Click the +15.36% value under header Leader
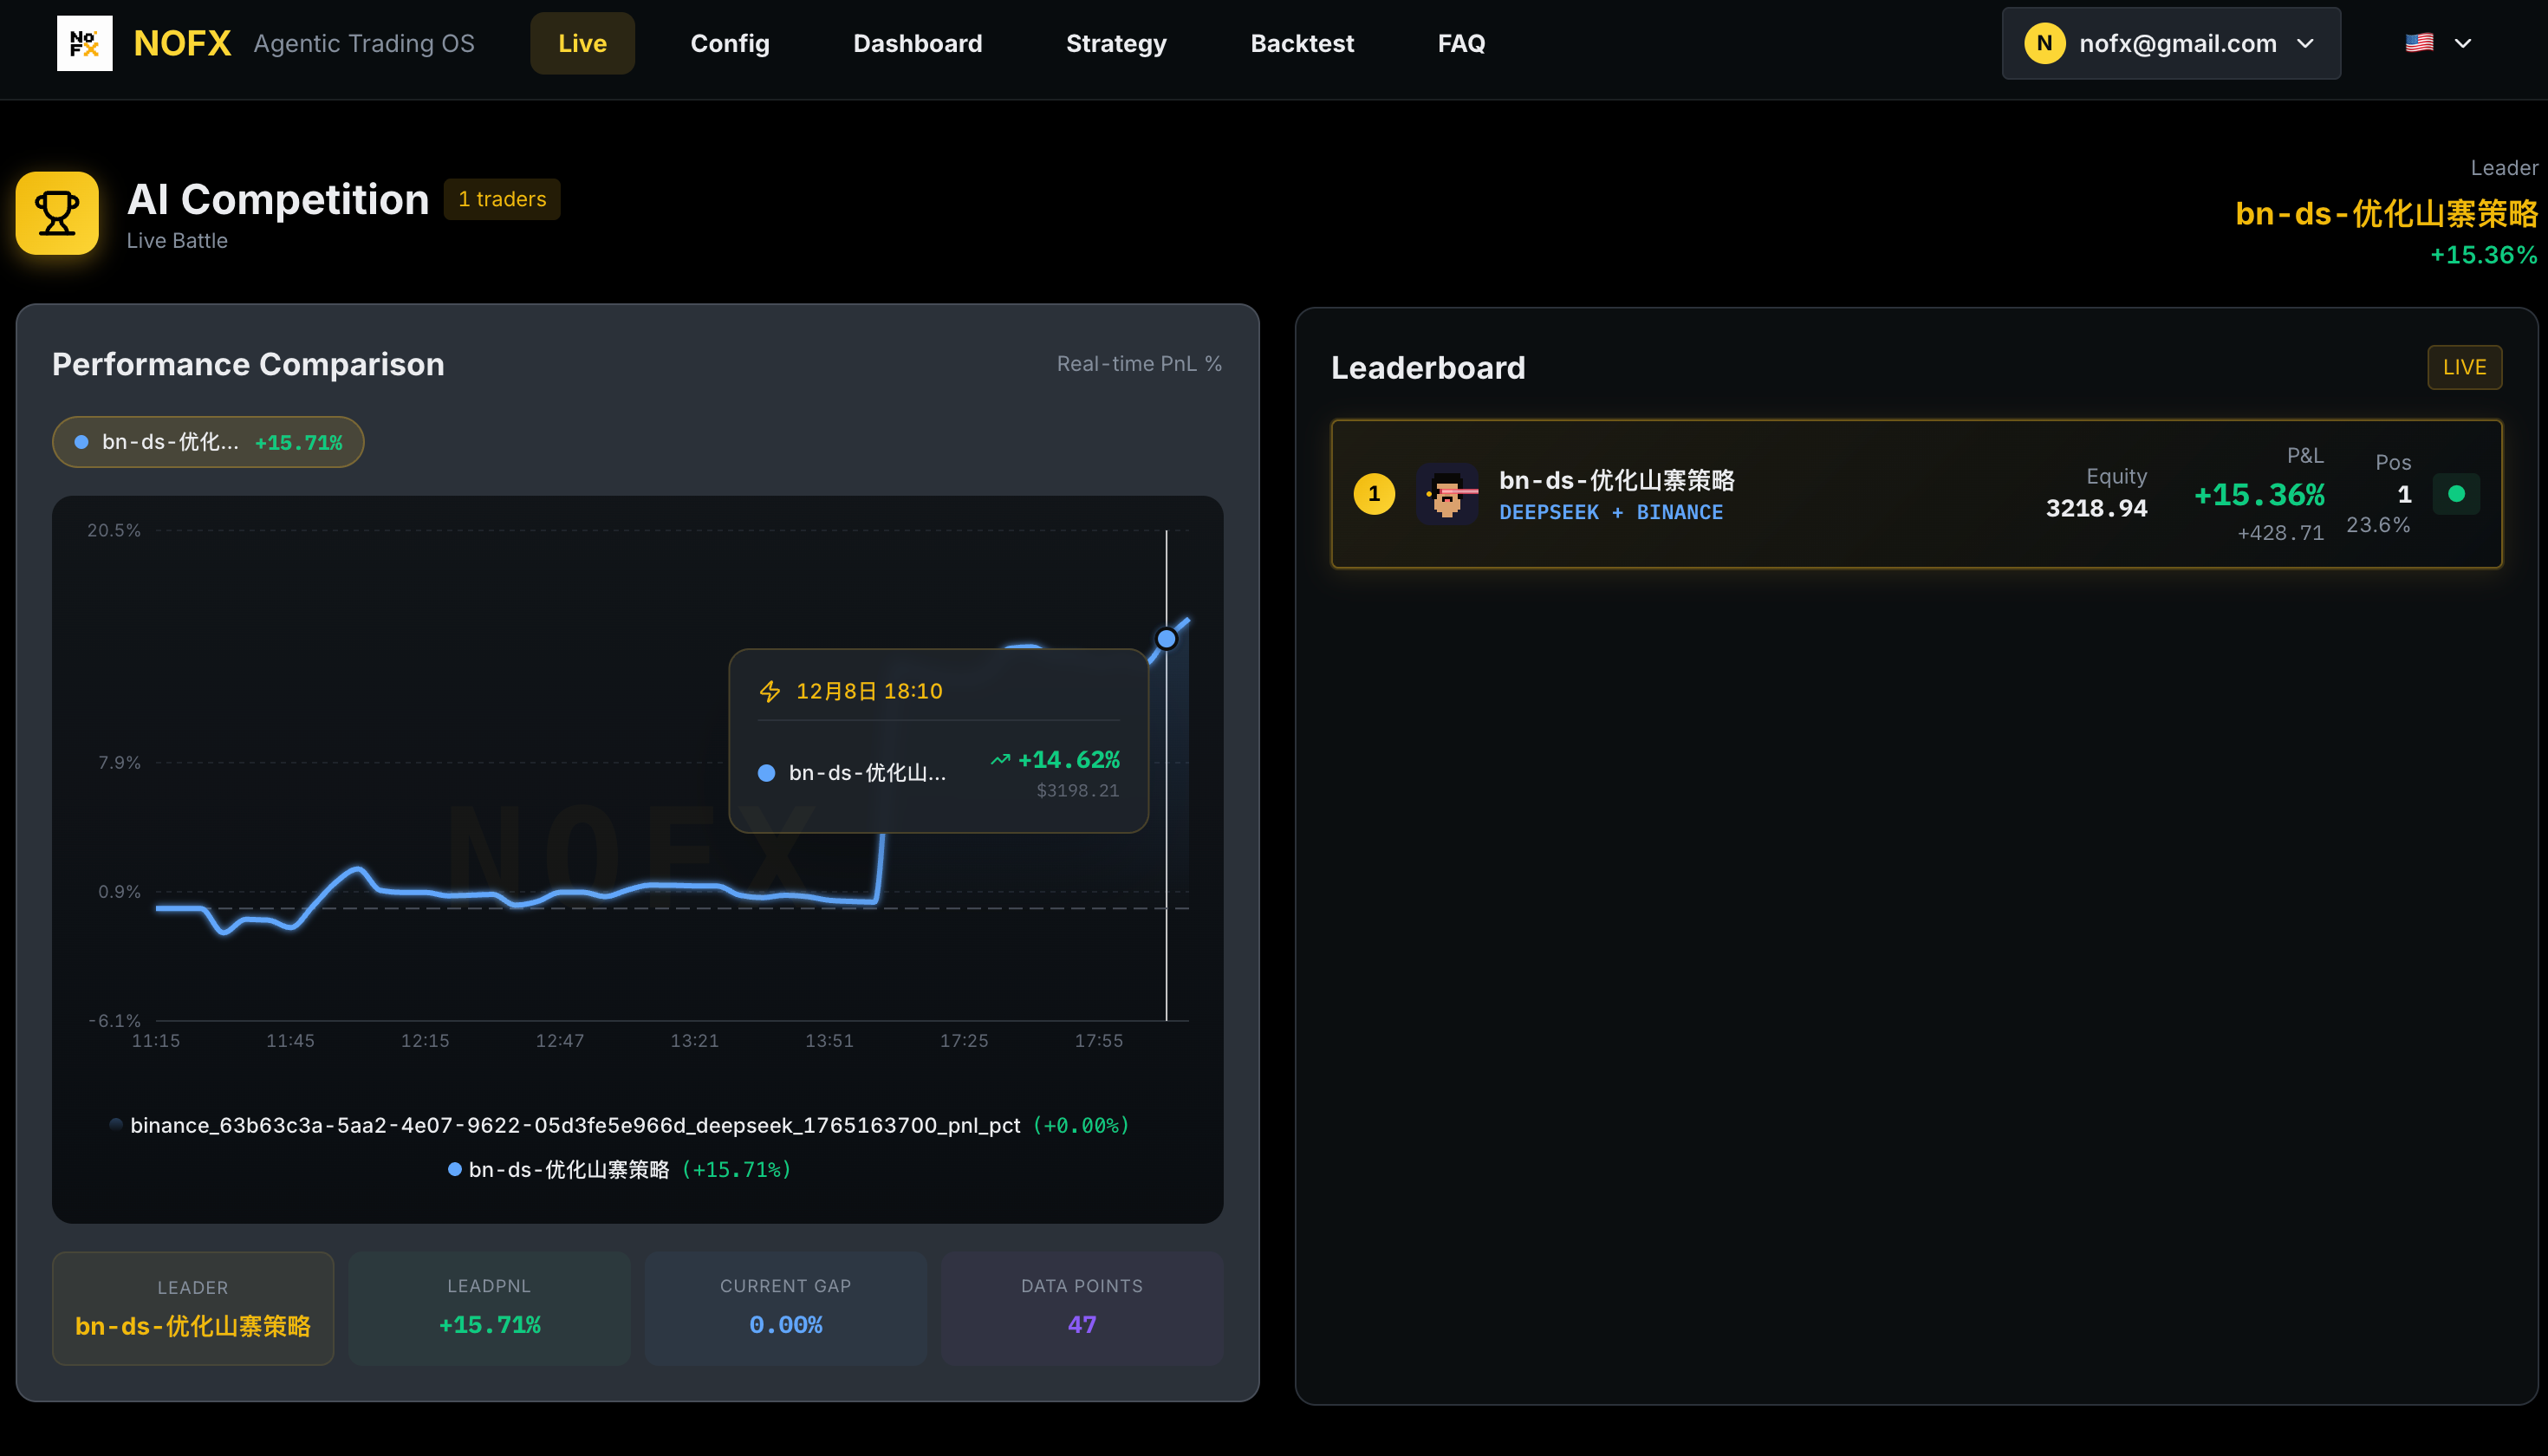Image resolution: width=2548 pixels, height=1456 pixels. click(x=2484, y=255)
